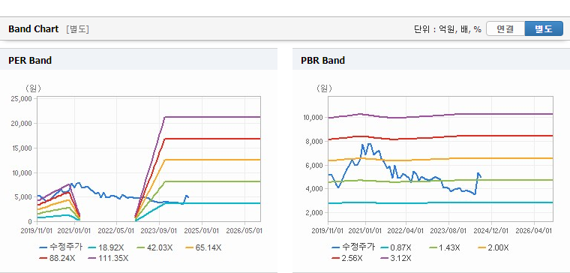Click 25,000 on PER chart y-axis

point(22,98)
